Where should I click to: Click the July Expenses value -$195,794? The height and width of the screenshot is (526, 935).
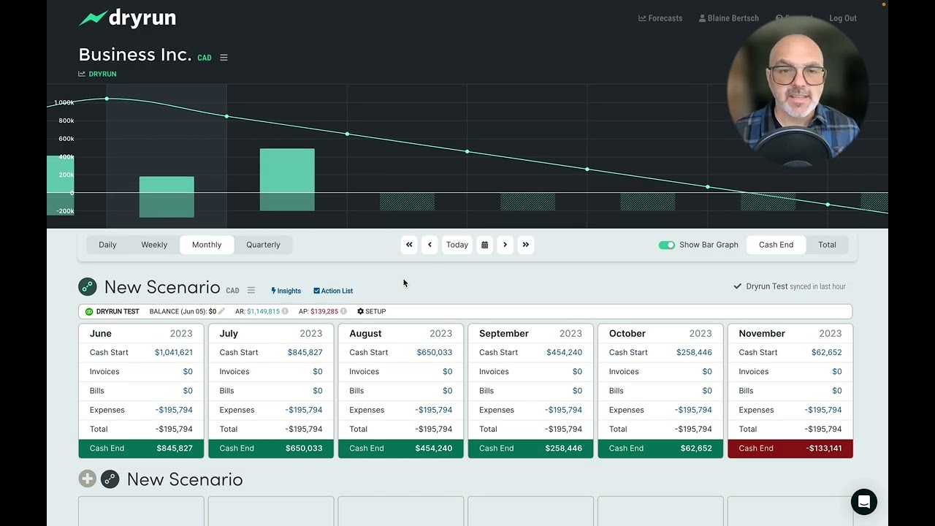click(x=304, y=410)
